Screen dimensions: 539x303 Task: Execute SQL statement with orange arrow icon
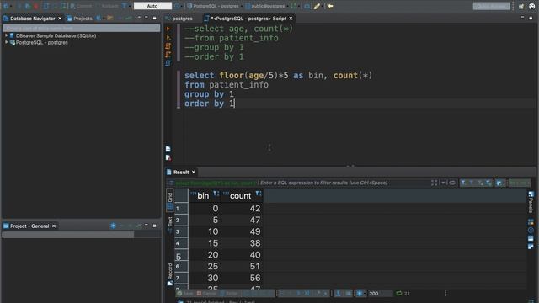pos(168,29)
